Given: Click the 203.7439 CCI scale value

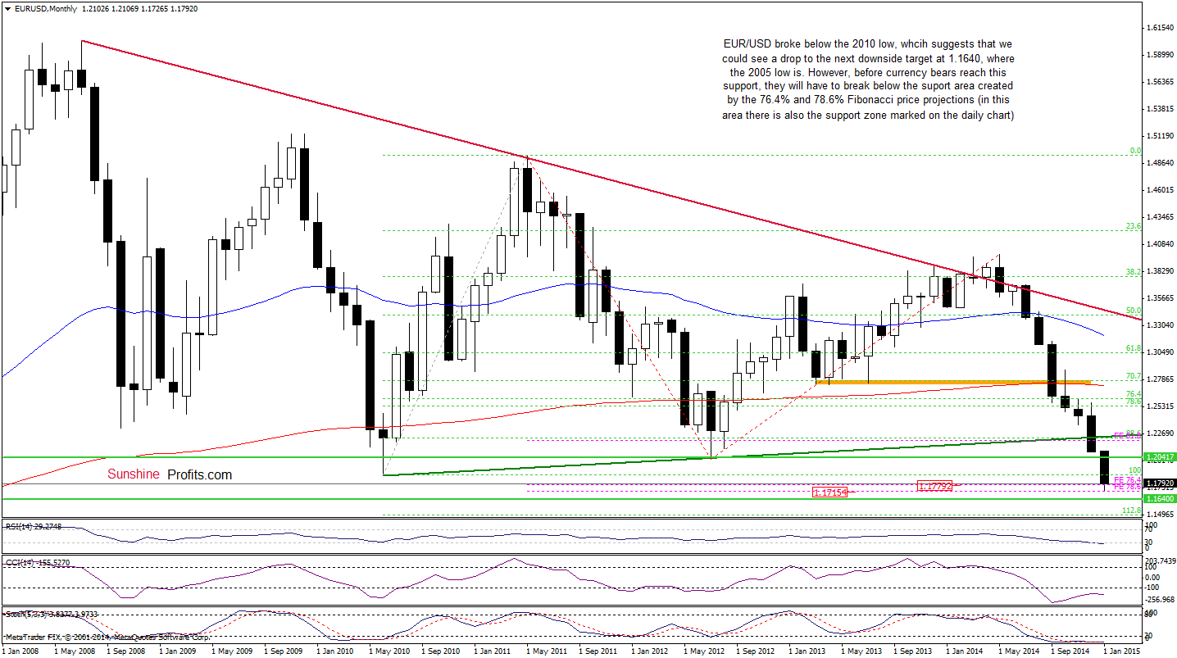Looking at the screenshot, I should point(1161,560).
